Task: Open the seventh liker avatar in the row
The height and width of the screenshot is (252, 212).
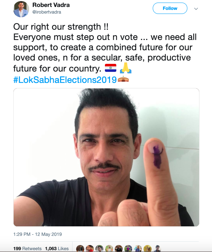Action: point(138,249)
